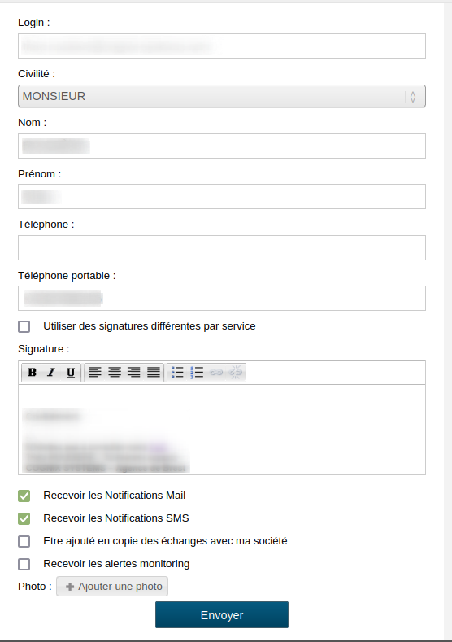
Task: Apply bold formatting in signature editor
Action: [x=32, y=372]
